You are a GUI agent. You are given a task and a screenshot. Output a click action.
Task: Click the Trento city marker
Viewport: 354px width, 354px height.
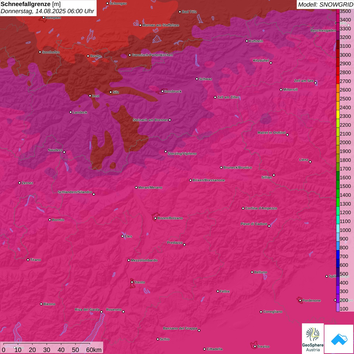132,282
